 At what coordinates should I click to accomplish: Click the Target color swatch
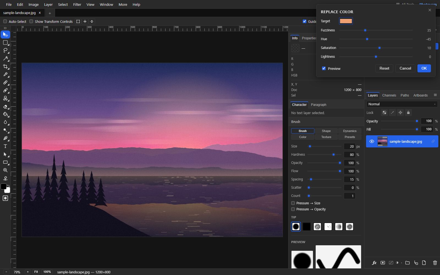[346, 21]
